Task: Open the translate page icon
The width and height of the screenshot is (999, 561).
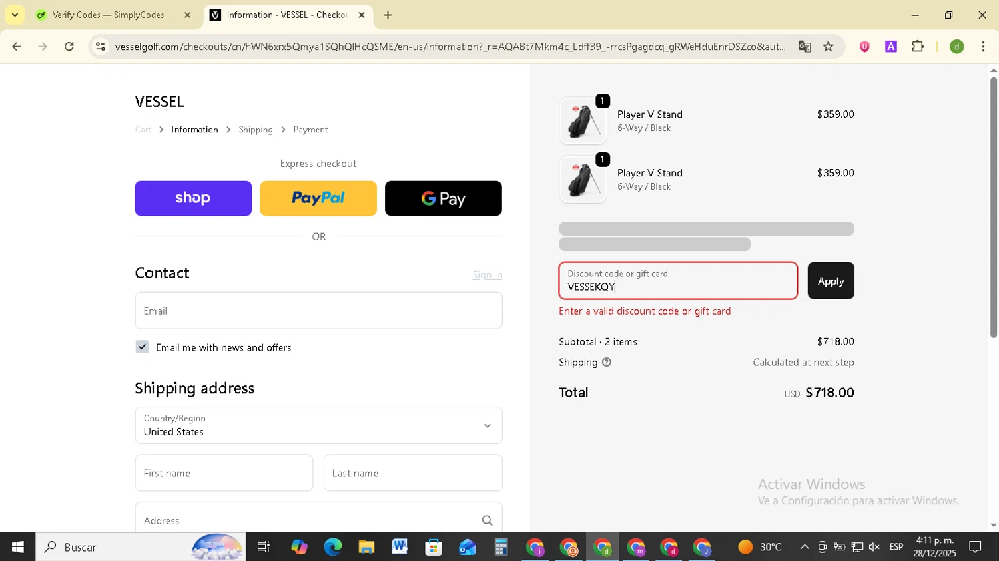Action: tap(805, 47)
